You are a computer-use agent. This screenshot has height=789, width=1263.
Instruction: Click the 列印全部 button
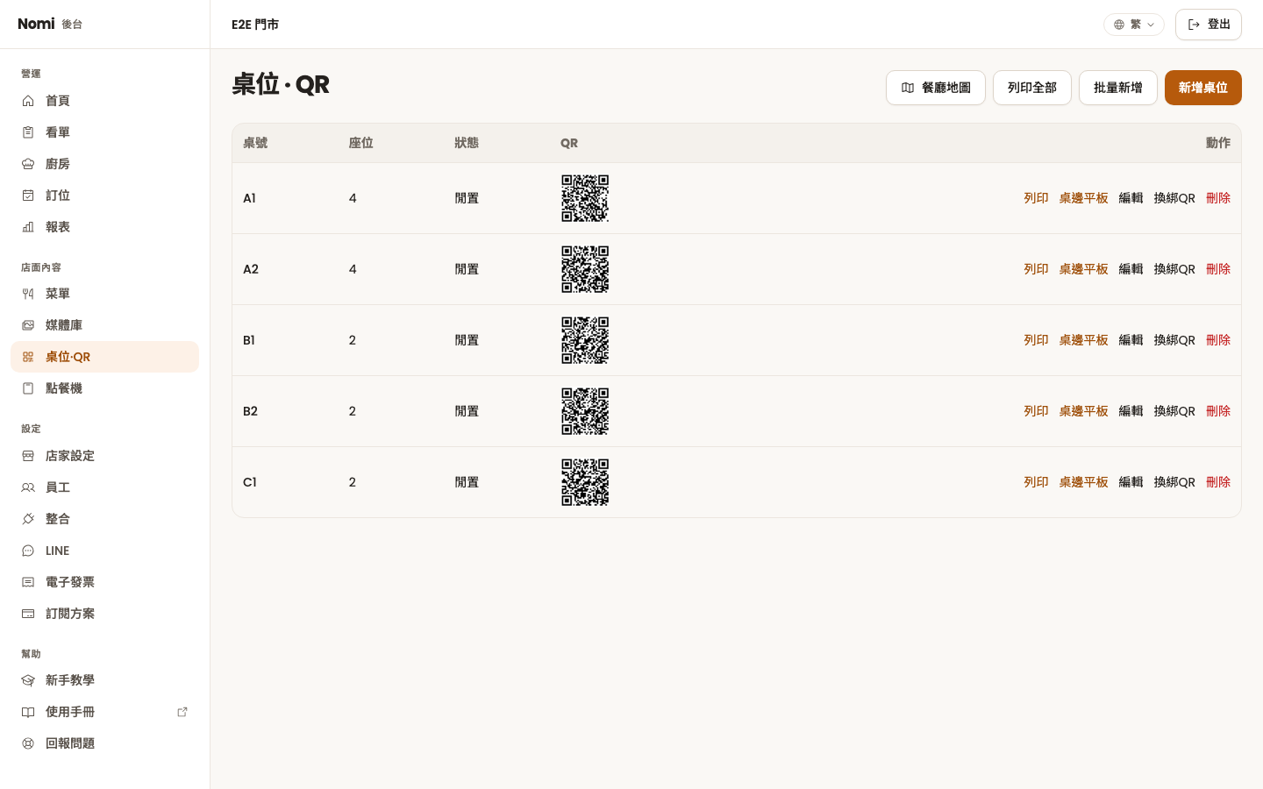click(x=1032, y=88)
